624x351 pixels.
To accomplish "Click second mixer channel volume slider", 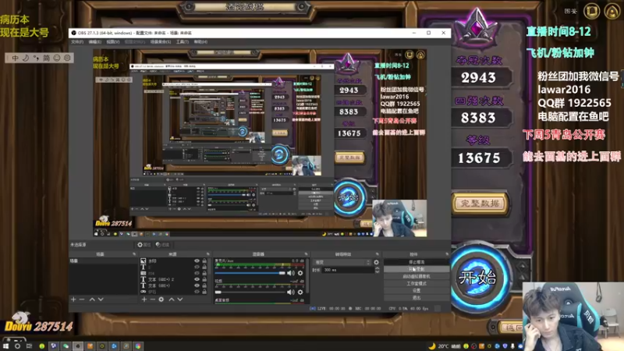I will coord(250,292).
